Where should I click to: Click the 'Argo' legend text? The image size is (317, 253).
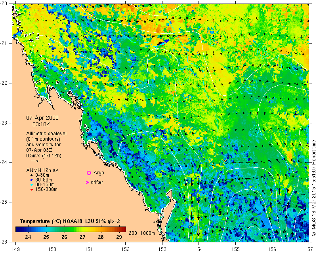tap(99, 173)
